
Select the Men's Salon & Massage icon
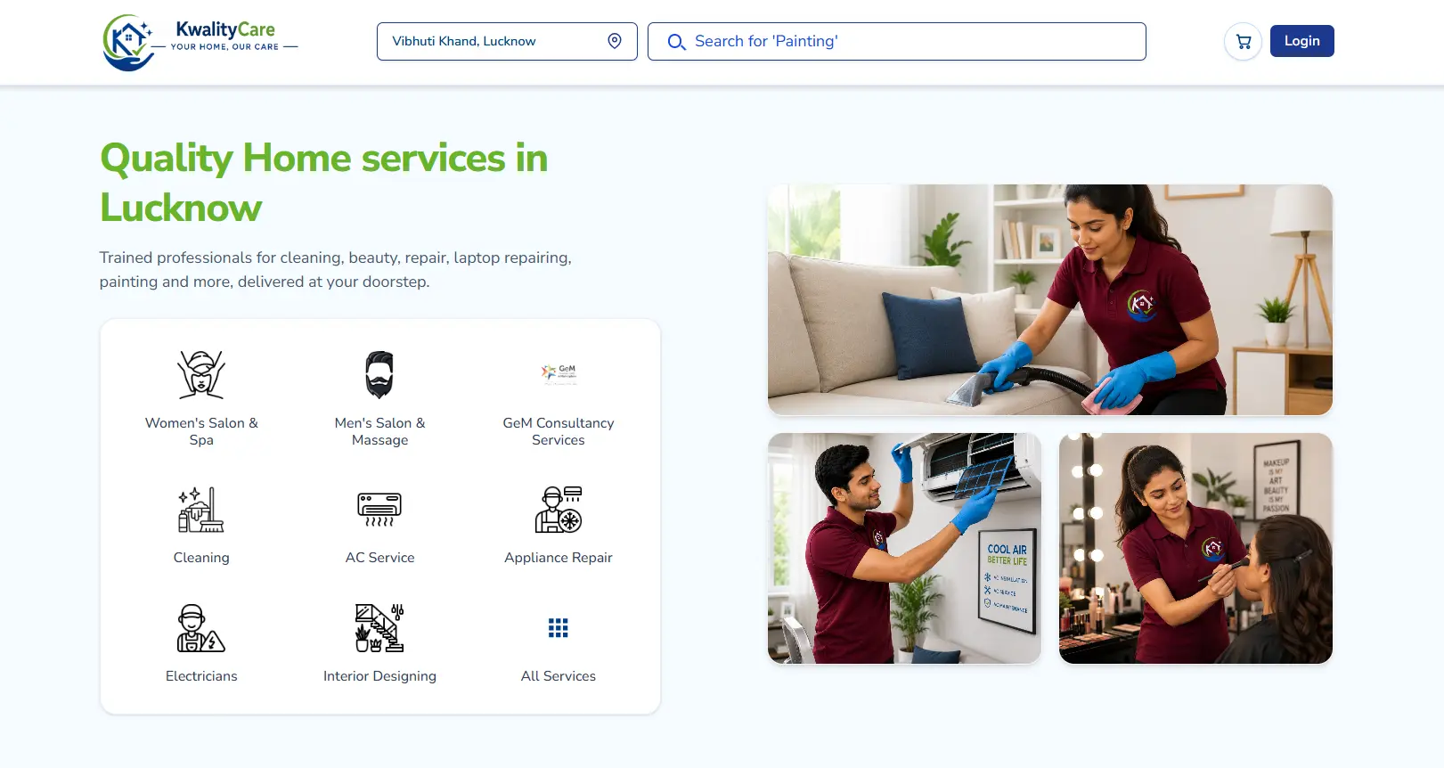tap(379, 374)
